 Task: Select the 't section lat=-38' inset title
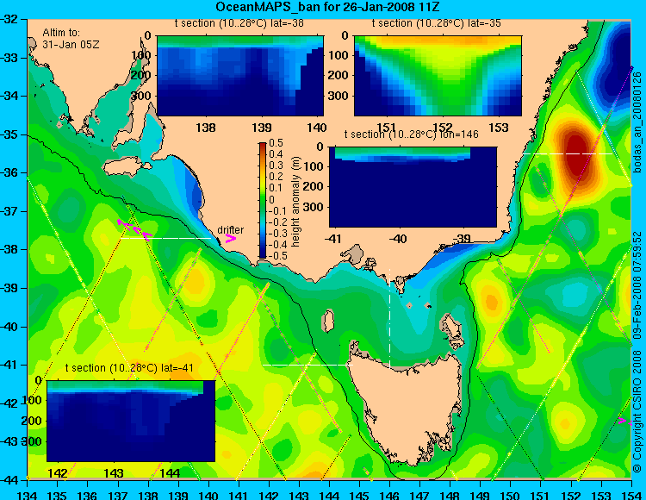(239, 23)
